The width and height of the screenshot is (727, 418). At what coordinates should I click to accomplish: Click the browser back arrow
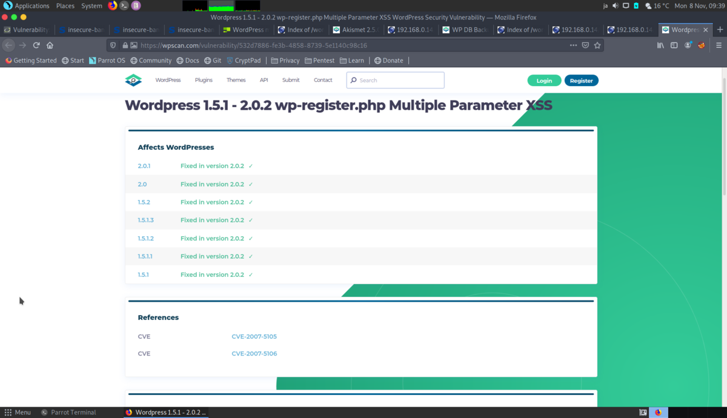pyautogui.click(x=8, y=45)
